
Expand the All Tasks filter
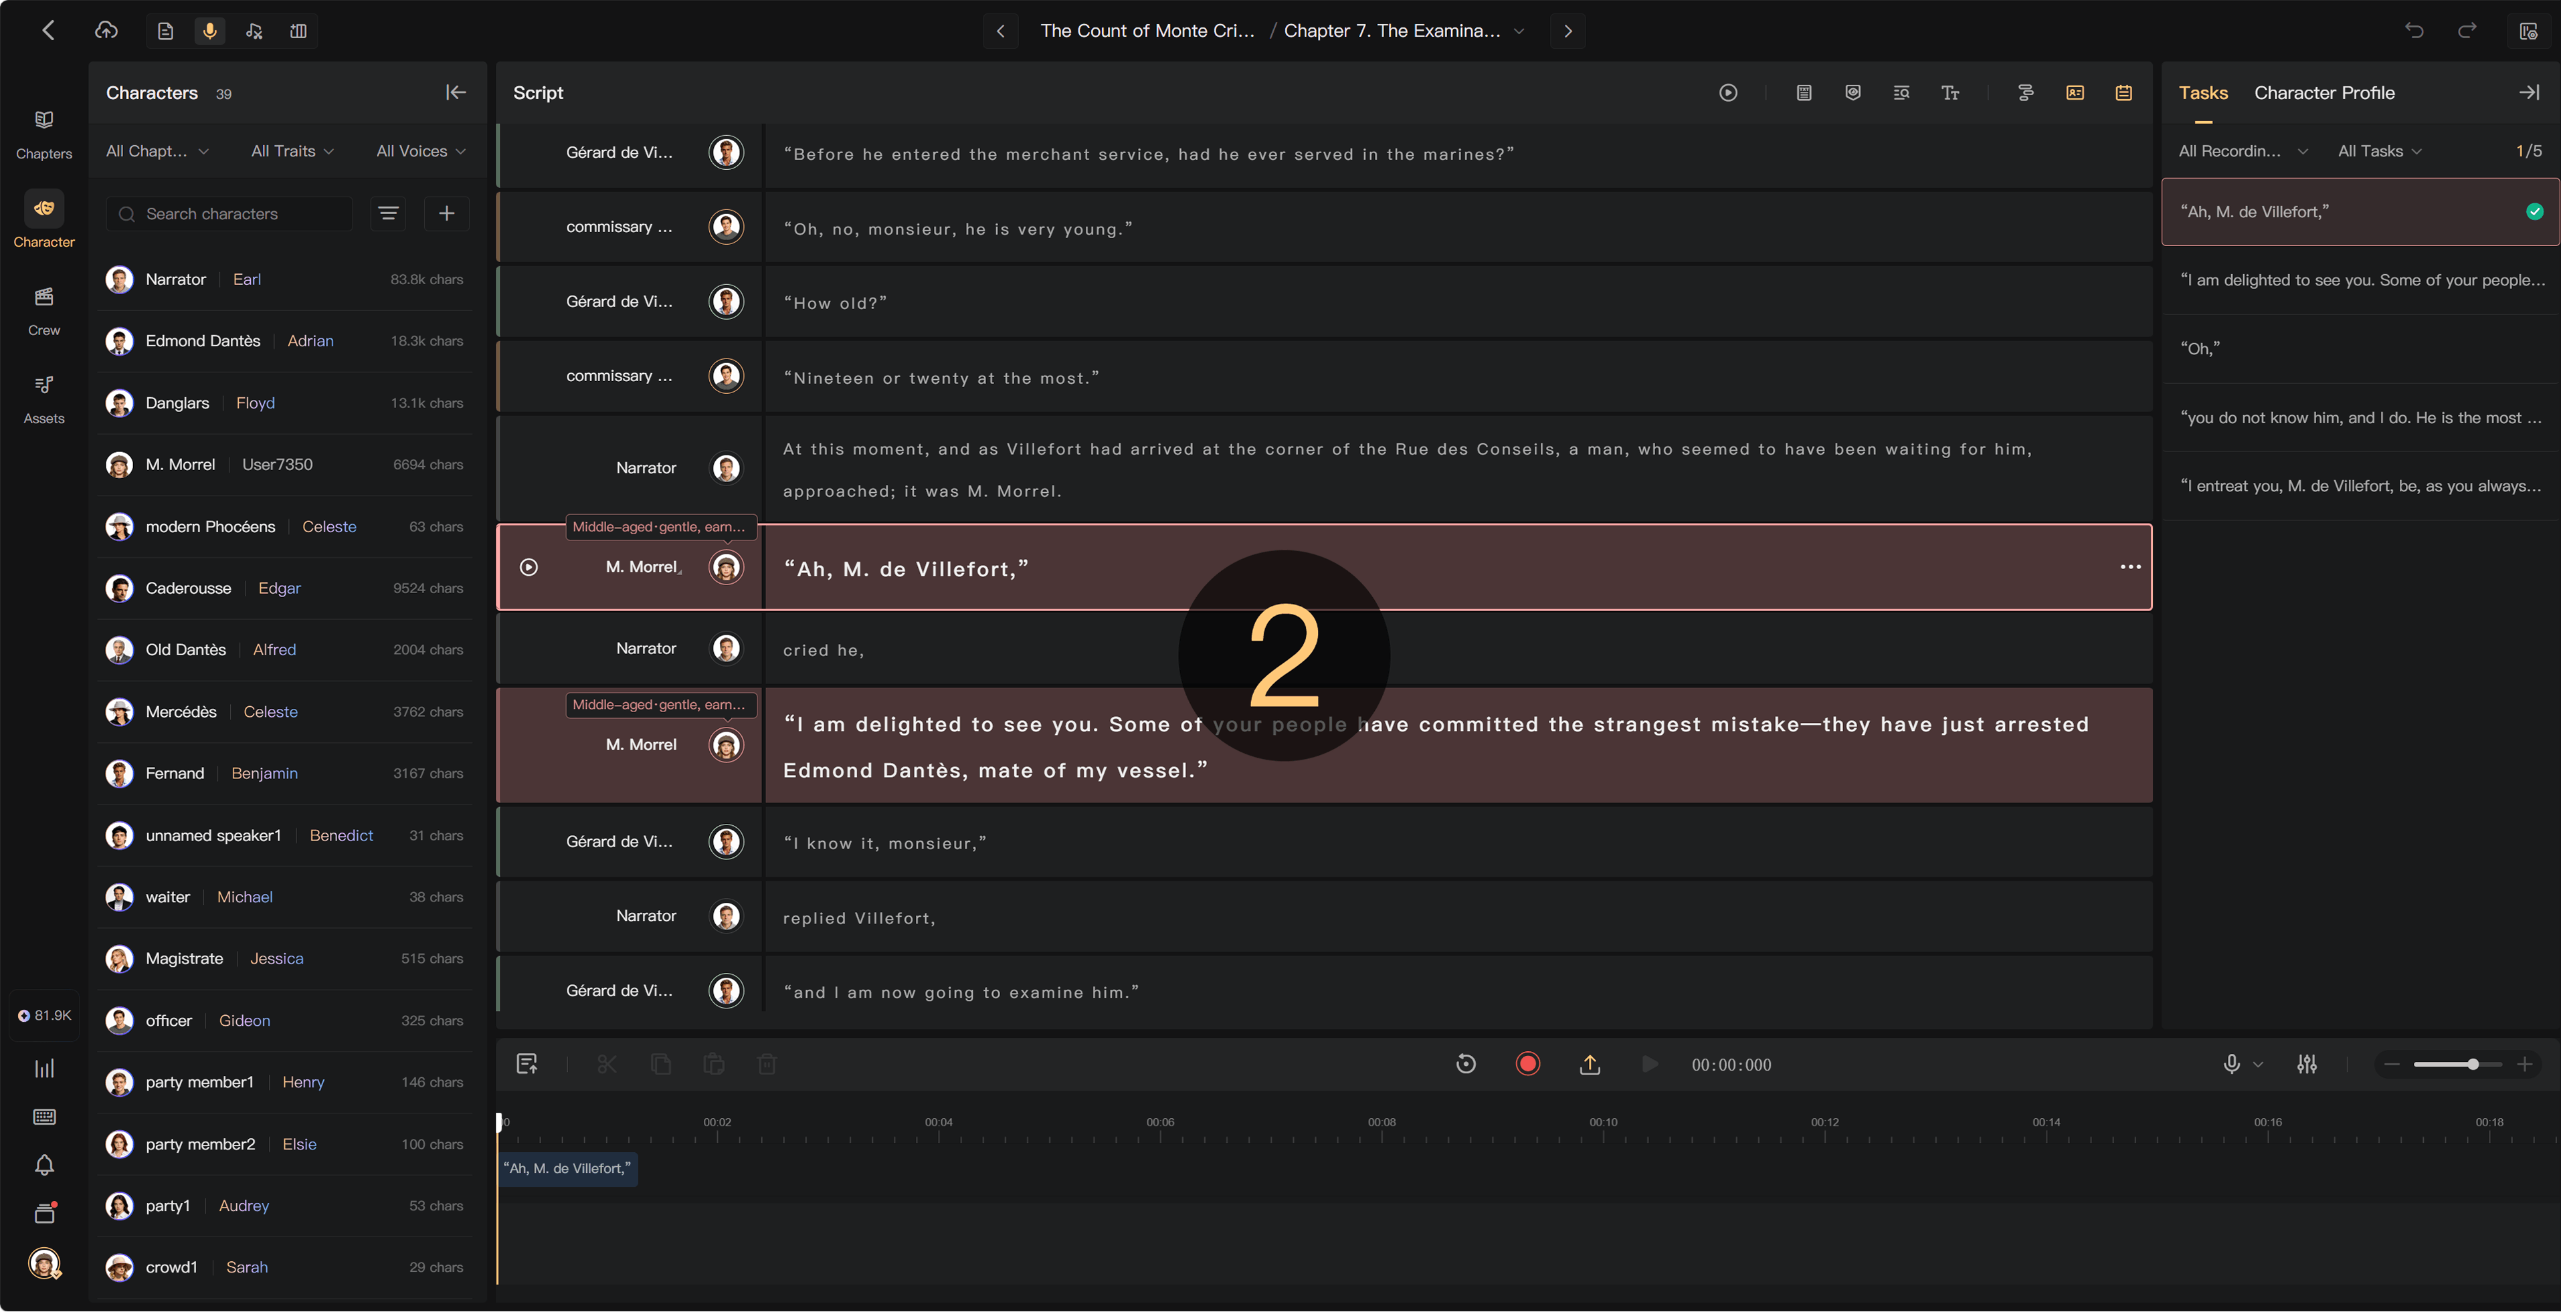coord(2380,151)
